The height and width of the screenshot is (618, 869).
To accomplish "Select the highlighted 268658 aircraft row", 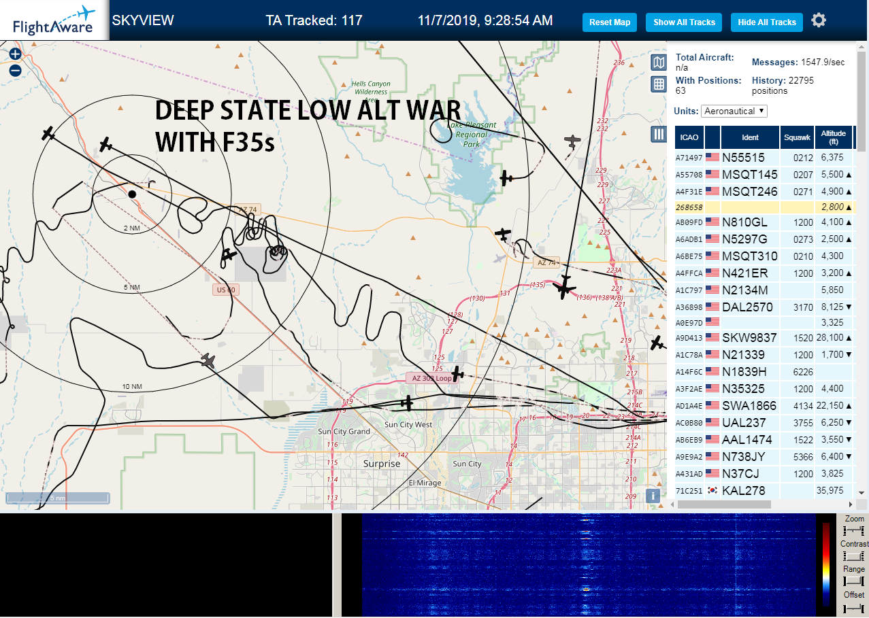I will click(764, 207).
